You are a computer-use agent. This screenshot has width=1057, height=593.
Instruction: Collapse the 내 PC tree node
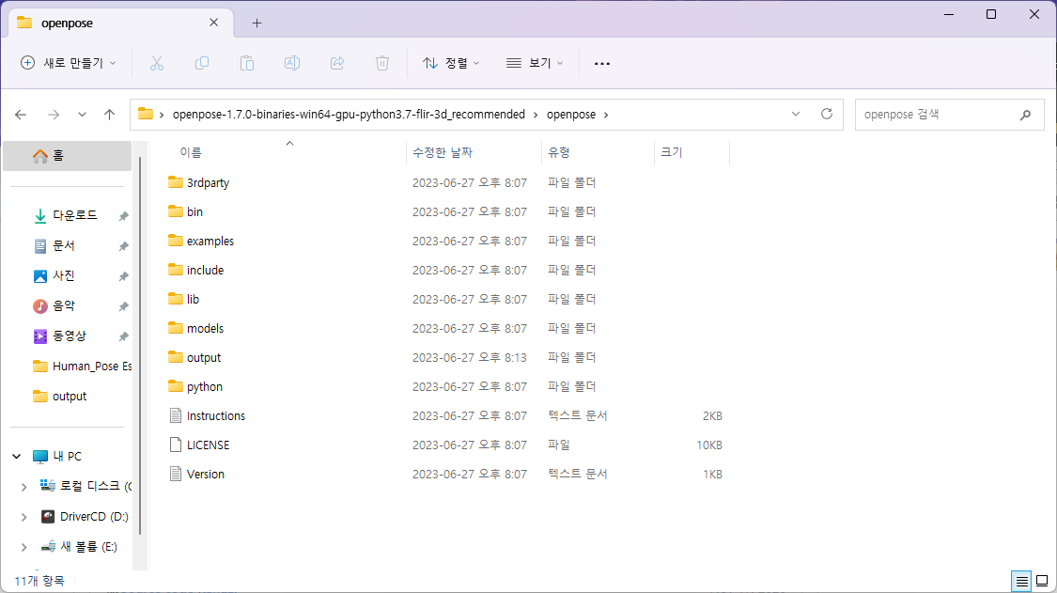pyautogui.click(x=17, y=457)
